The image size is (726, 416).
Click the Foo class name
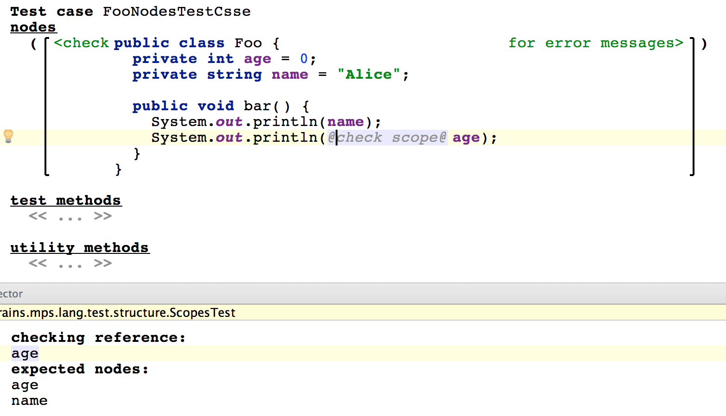pyautogui.click(x=248, y=43)
